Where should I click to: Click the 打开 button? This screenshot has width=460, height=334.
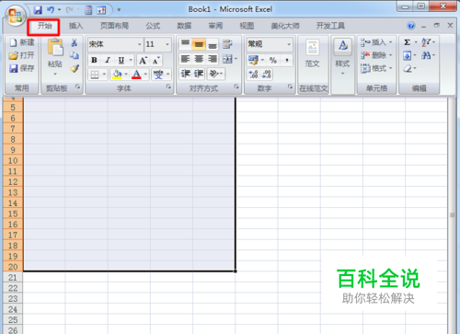pyautogui.click(x=22, y=55)
